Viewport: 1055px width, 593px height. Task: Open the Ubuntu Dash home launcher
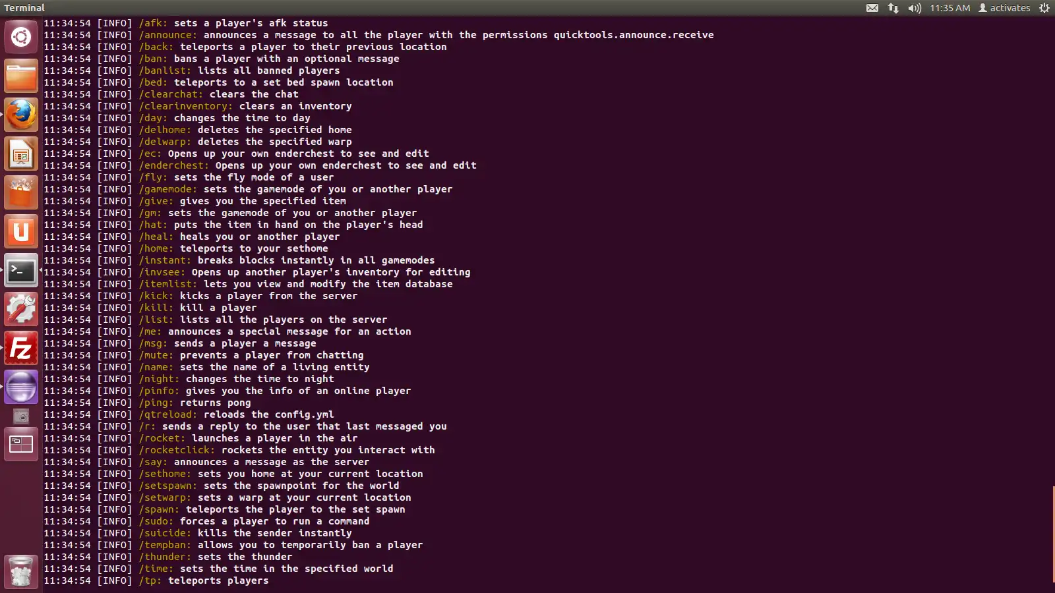(x=21, y=37)
